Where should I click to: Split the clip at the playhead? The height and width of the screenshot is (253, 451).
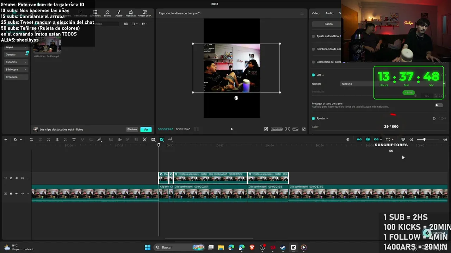point(49,140)
